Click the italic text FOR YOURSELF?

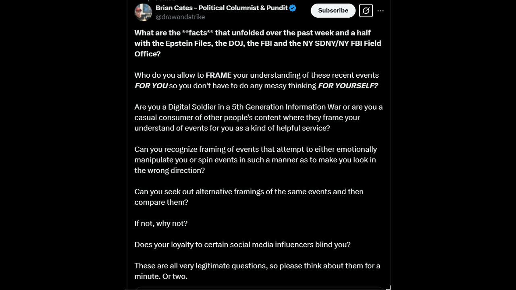(x=348, y=85)
